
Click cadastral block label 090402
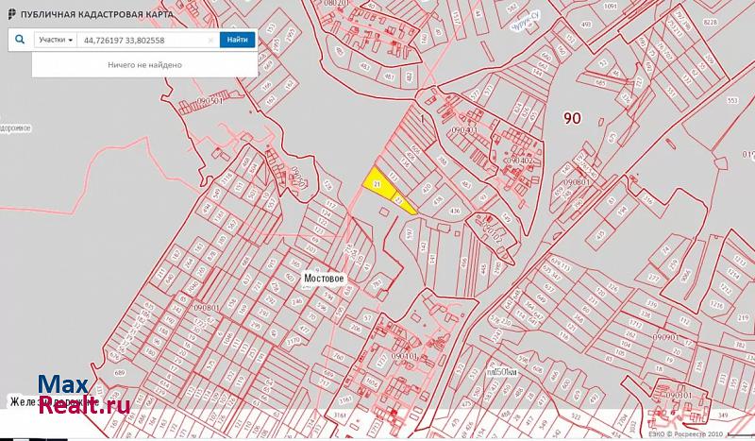point(518,161)
